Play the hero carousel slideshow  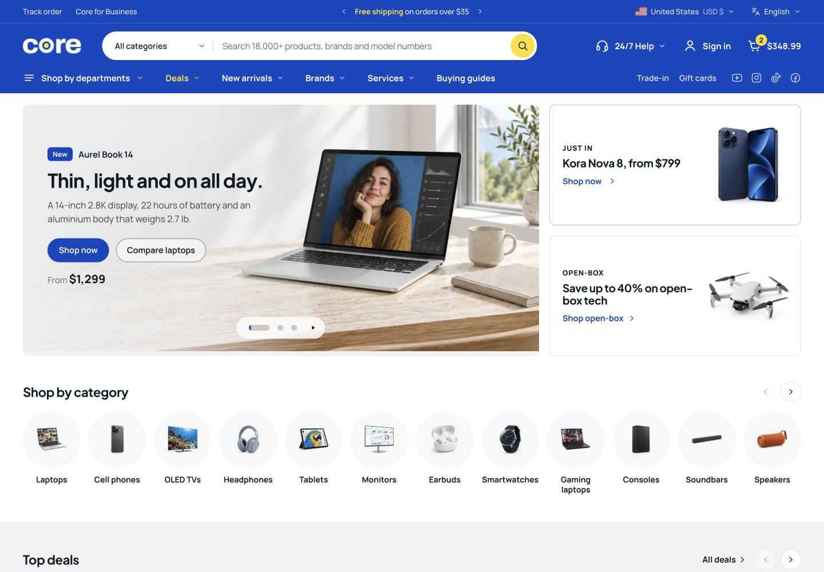tap(313, 328)
